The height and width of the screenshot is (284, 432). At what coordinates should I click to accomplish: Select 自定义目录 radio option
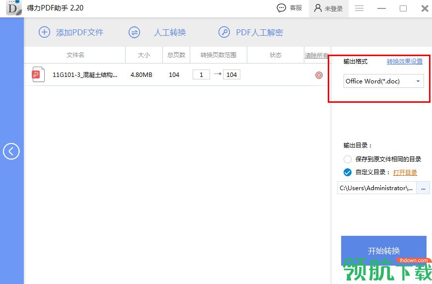(x=348, y=172)
